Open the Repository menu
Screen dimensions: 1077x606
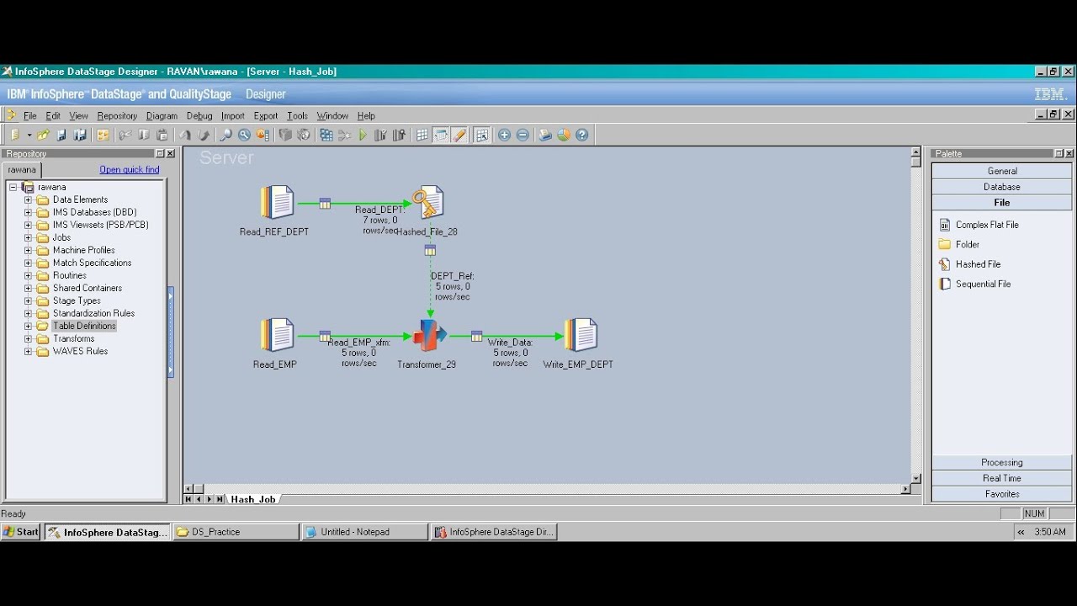click(117, 116)
